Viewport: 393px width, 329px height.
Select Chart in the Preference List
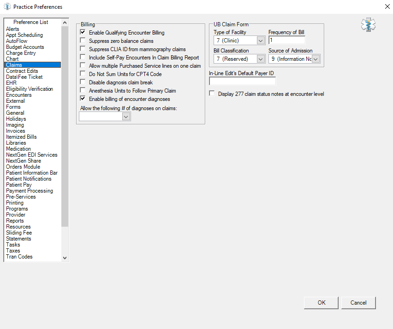[x=12, y=59]
